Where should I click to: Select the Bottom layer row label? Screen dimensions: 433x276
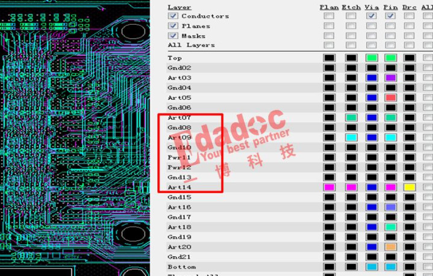(182, 267)
